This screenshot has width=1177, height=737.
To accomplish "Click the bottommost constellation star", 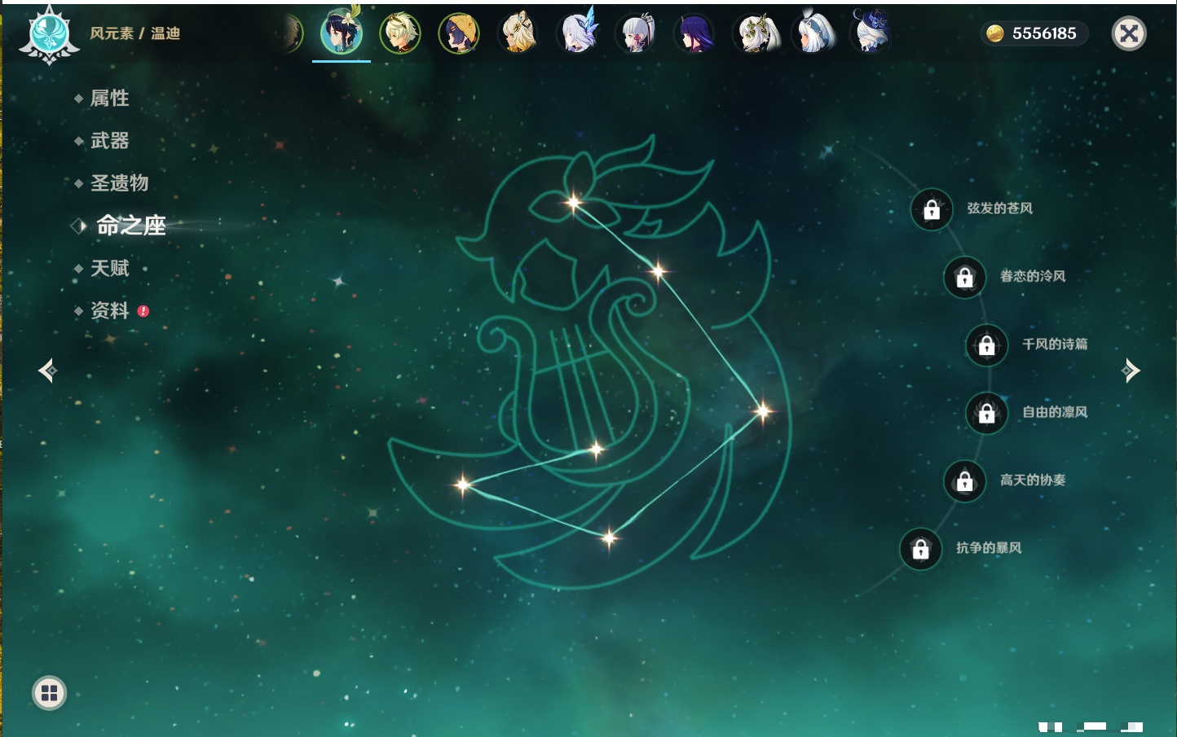I will pyautogui.click(x=609, y=537).
